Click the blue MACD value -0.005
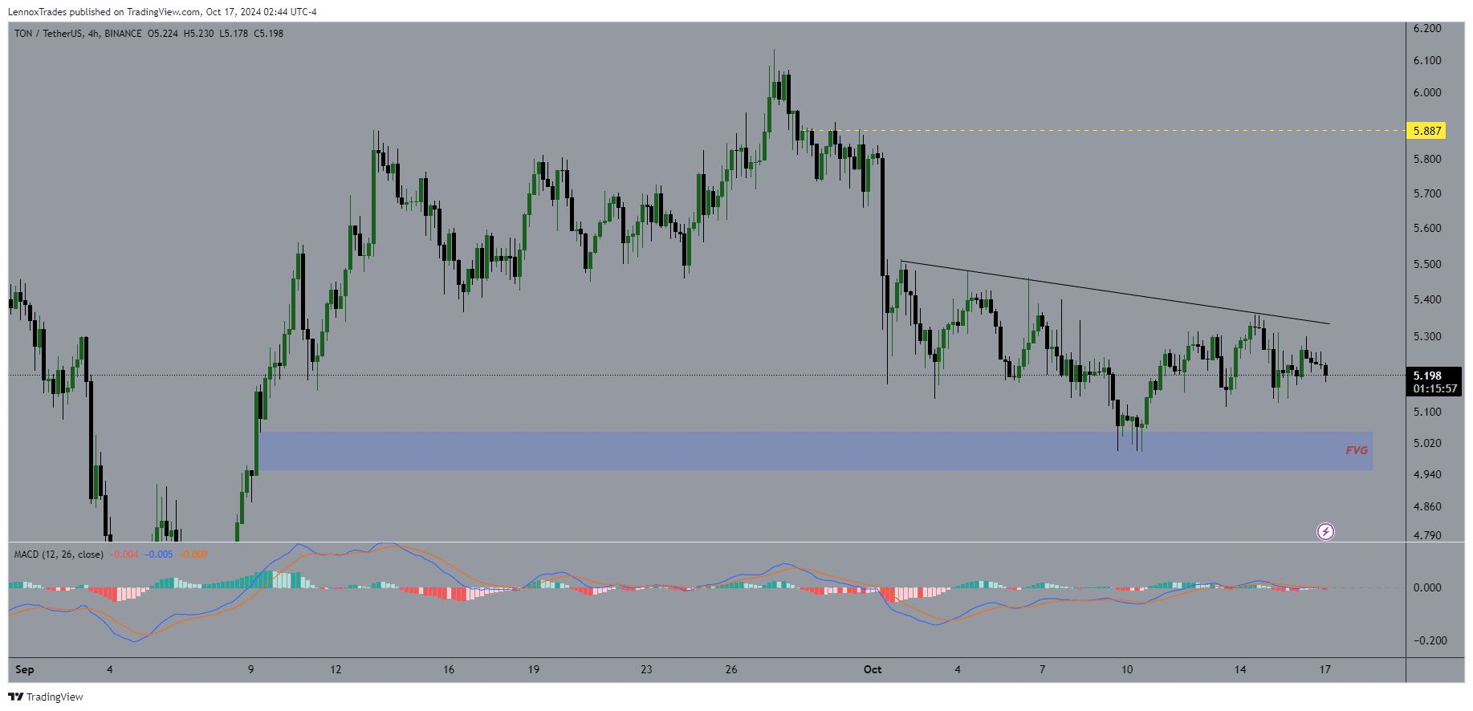 click(158, 555)
